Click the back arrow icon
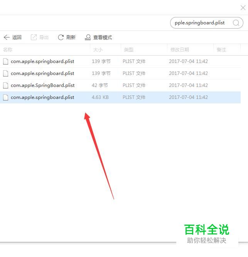Image resolution: width=248 pixels, height=257 pixels. (x=7, y=37)
